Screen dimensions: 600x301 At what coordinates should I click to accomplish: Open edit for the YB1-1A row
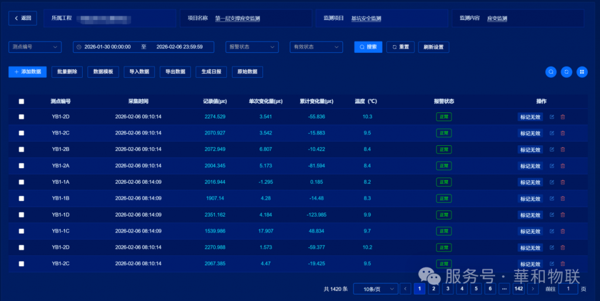[552, 182]
